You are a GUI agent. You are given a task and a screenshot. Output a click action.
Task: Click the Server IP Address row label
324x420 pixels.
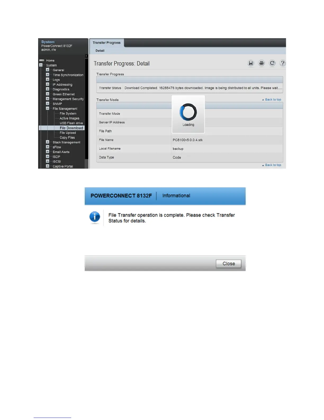[112, 122]
